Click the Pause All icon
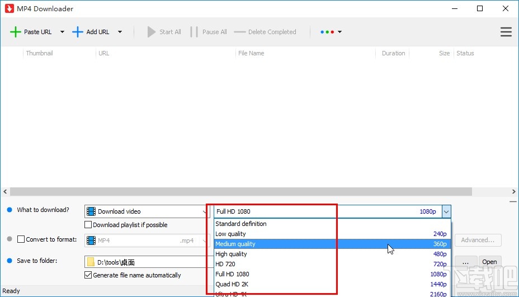The height and width of the screenshot is (297, 519). (194, 32)
